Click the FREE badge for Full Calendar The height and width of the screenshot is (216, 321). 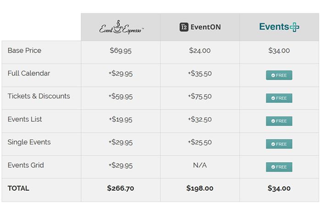tap(279, 75)
